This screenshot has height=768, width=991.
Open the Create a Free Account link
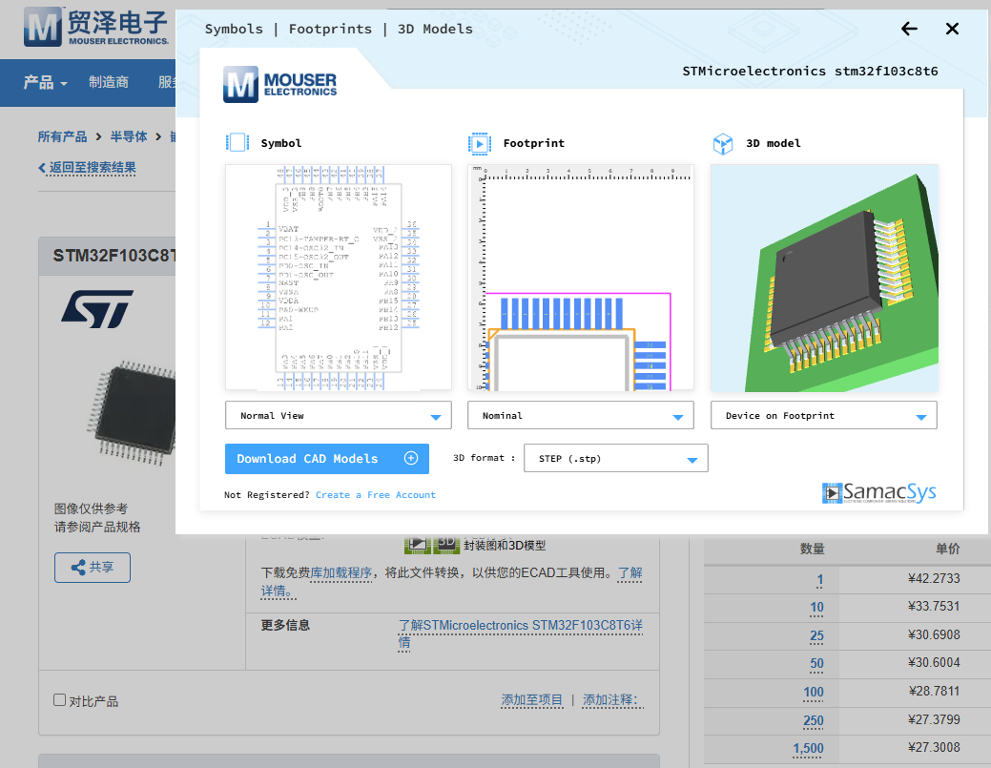coord(376,495)
